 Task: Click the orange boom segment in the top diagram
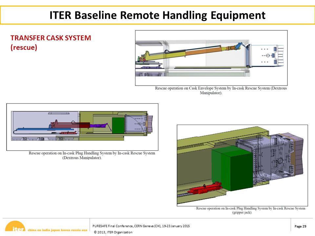tap(203, 51)
